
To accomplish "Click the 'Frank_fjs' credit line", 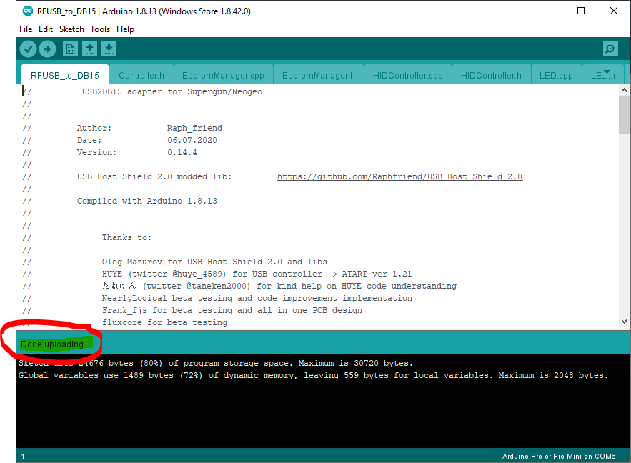I will tap(232, 310).
